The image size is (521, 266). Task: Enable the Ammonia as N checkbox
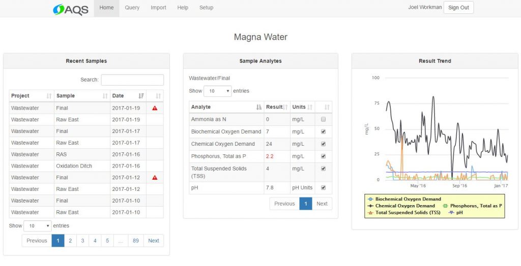(x=323, y=119)
